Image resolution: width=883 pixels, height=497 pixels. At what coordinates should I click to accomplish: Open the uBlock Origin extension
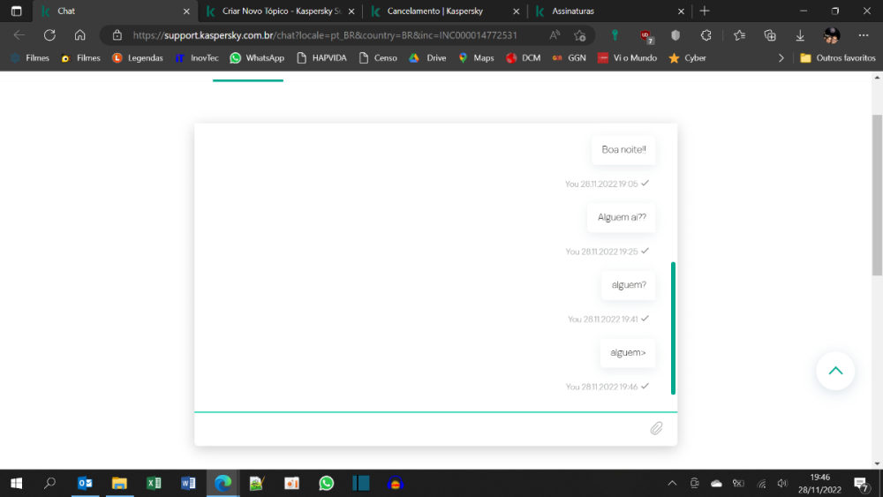[646, 36]
